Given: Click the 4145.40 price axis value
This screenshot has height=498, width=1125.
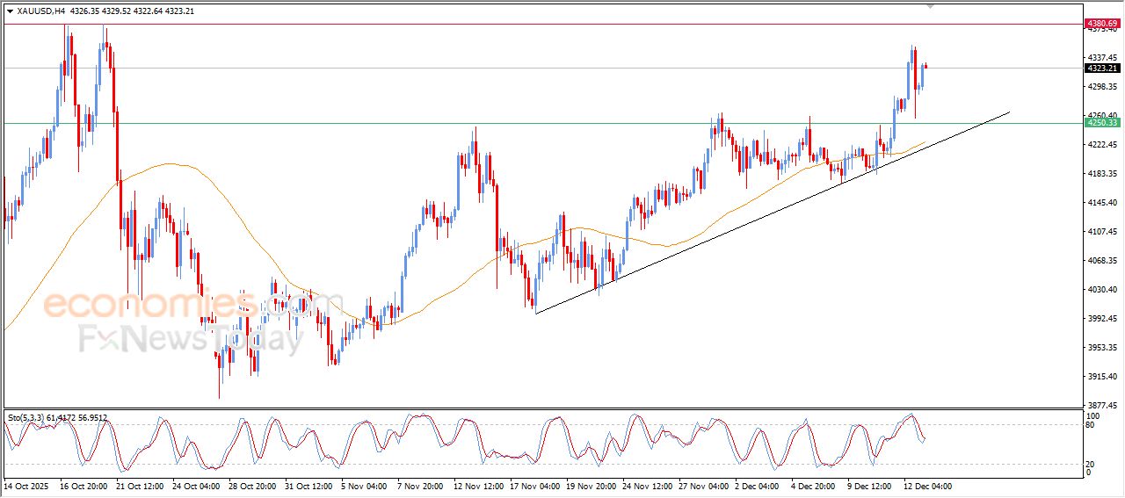Looking at the screenshot, I should [1101, 203].
